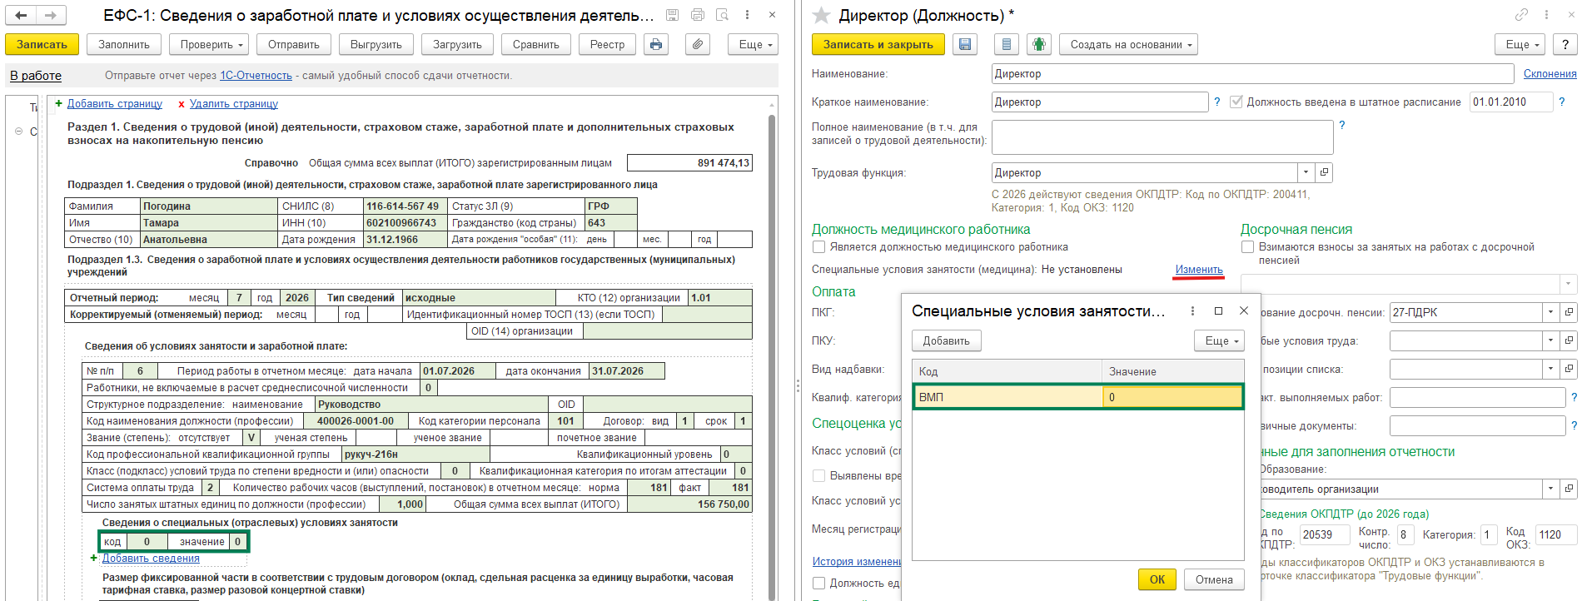This screenshot has width=1582, height=601.
Task: Toggle Должность введена в штатное расписание checkbox
Action: coord(1236,102)
